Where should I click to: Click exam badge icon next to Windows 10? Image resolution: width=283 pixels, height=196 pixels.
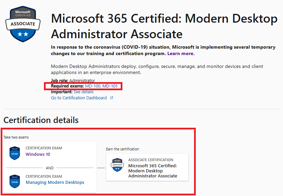(x=15, y=153)
